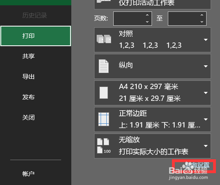The height and width of the screenshot is (185, 220).
Task: Expand the 正常边距 margins dropdown arrow
Action: 206,119
